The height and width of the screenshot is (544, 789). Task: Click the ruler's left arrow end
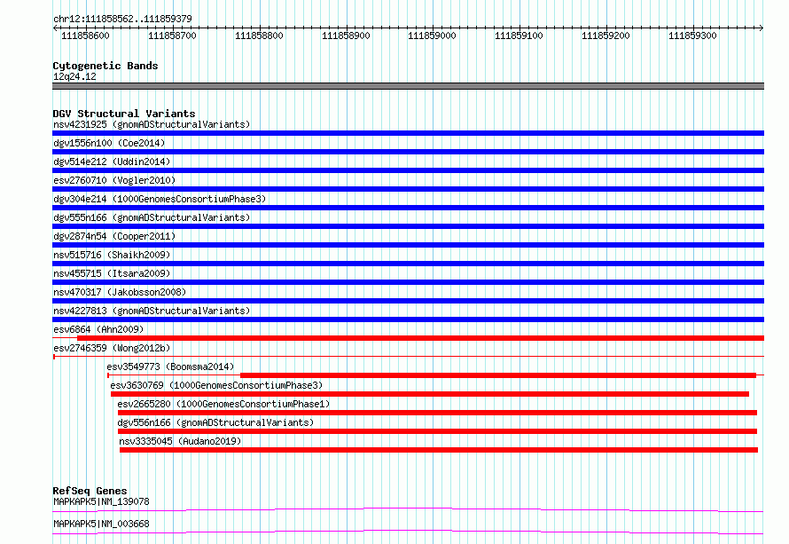coord(55,28)
